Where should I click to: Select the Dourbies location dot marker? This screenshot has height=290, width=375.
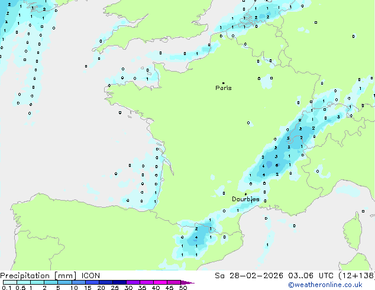245,194
